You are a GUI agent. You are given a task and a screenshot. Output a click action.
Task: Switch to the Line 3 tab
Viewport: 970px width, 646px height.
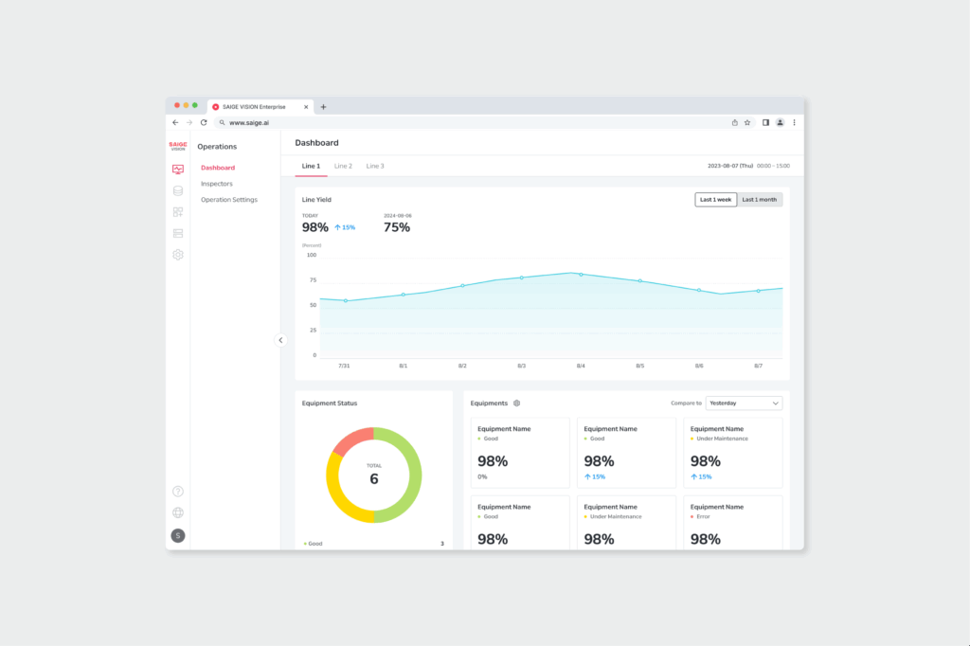[x=375, y=166]
